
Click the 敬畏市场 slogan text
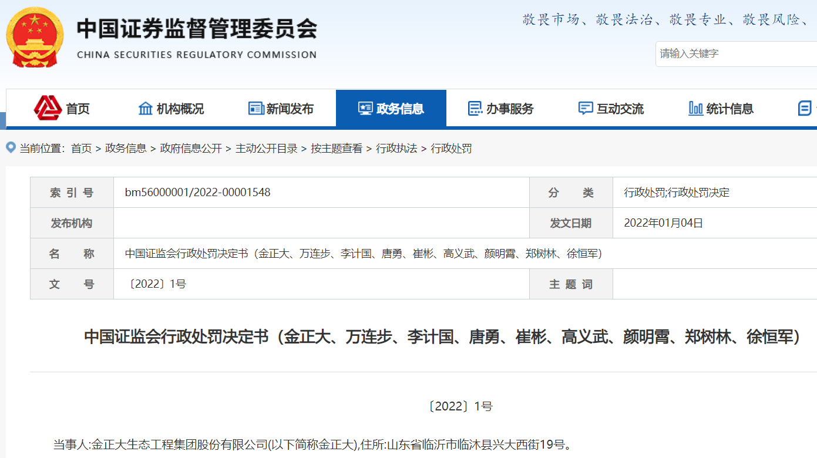[x=552, y=20]
